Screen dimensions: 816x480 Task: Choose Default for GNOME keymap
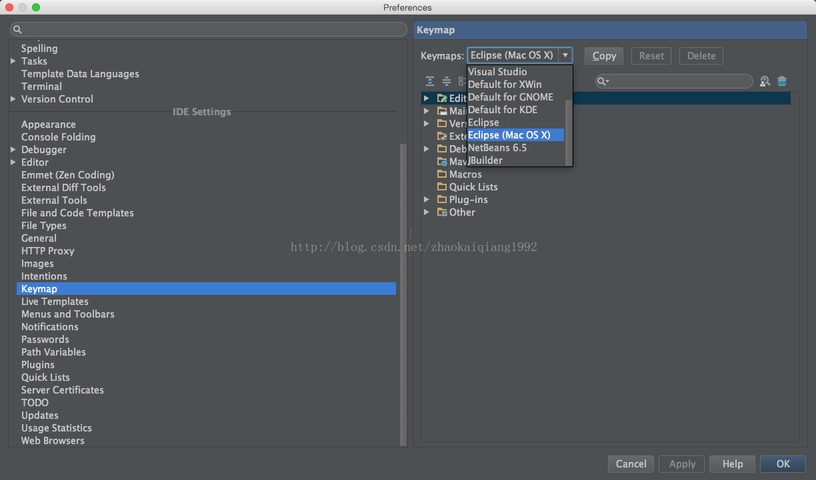[515, 97]
